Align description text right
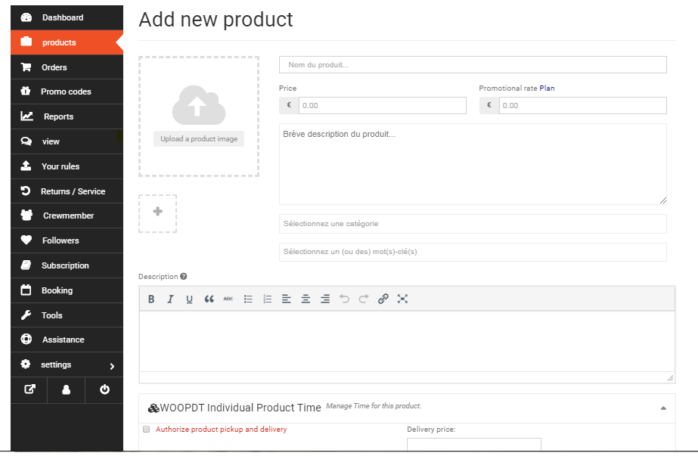 point(325,299)
